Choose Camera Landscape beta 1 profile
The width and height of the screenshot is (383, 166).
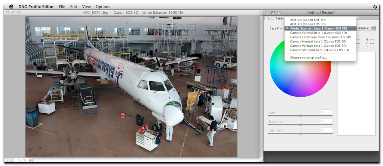coord(320,37)
